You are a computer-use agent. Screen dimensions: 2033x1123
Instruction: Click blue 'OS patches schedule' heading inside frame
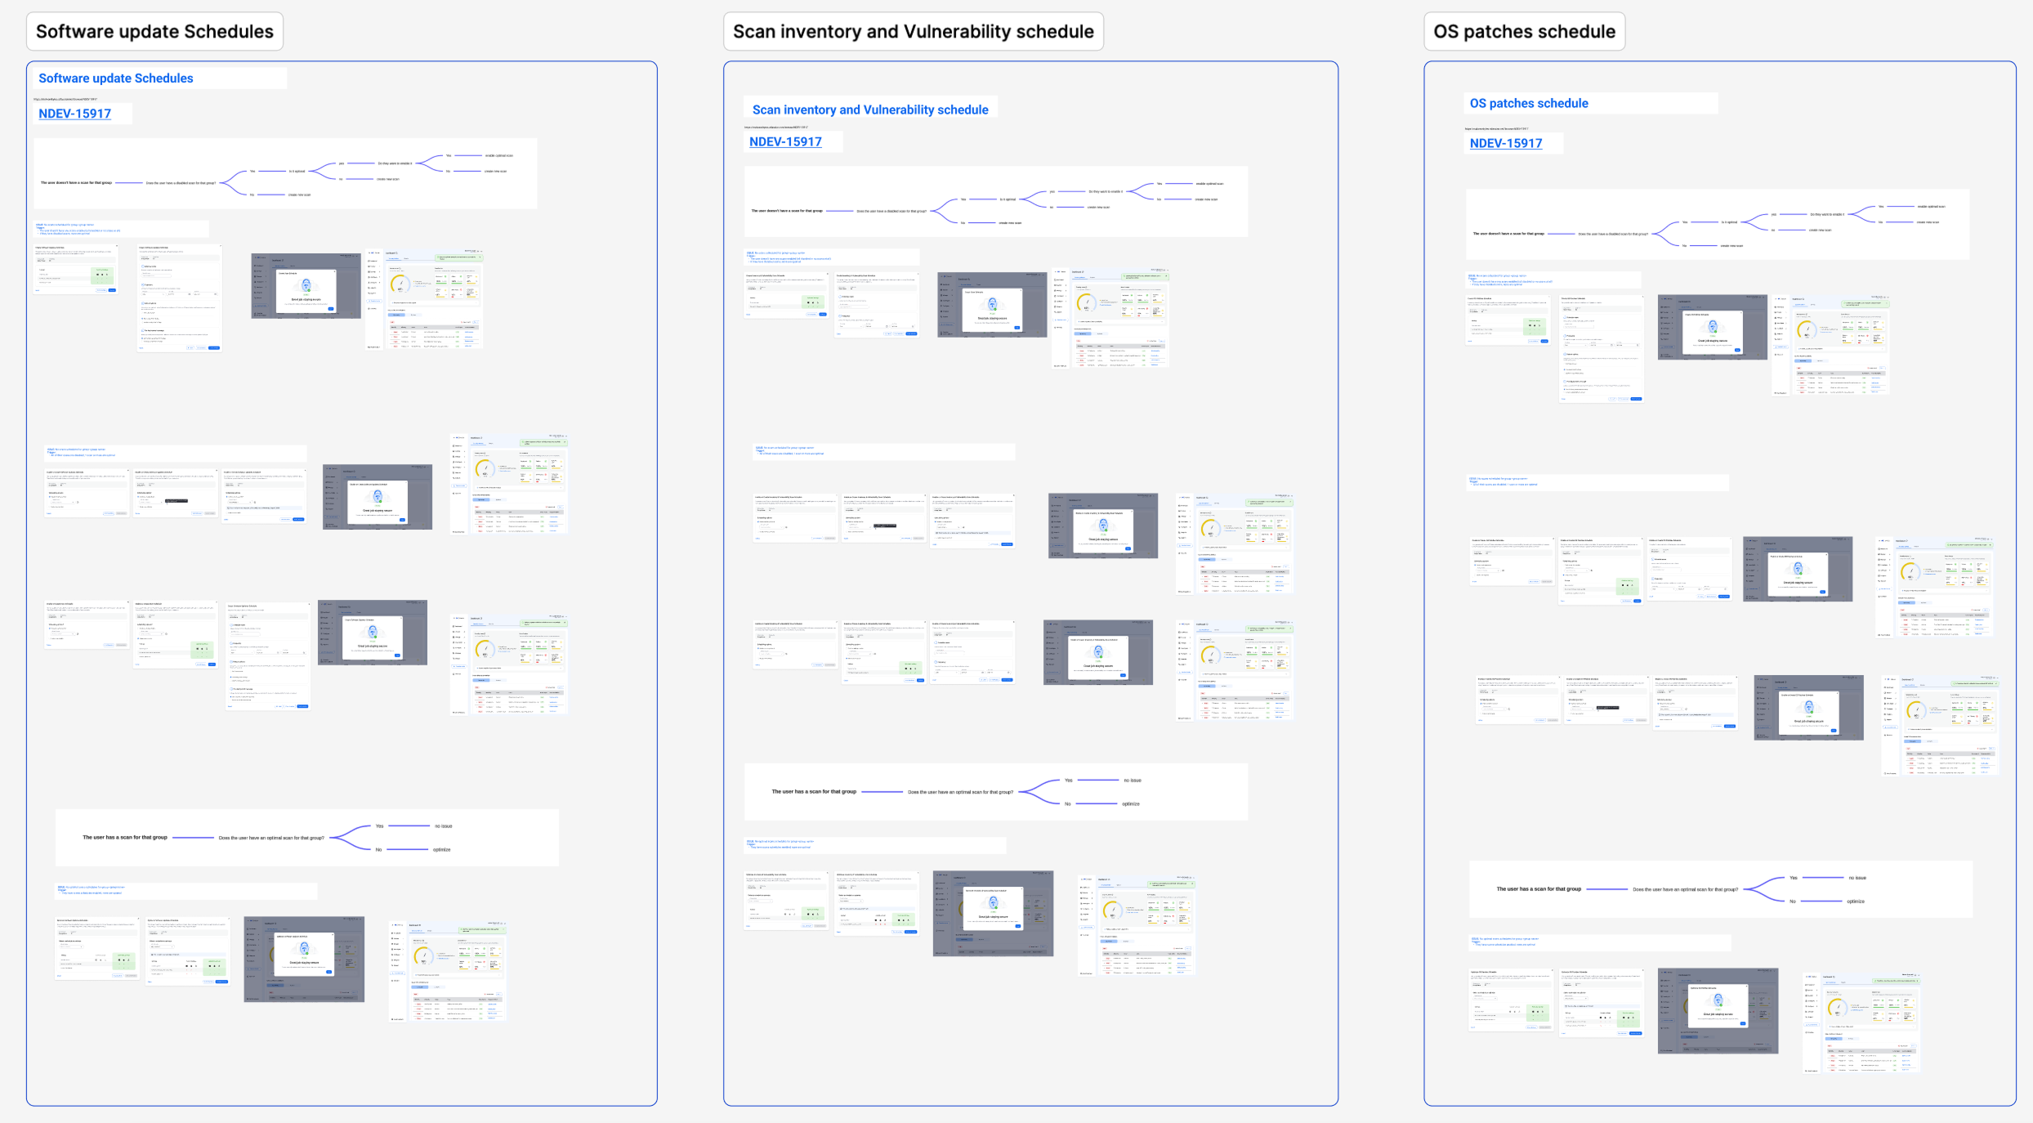coord(1529,103)
